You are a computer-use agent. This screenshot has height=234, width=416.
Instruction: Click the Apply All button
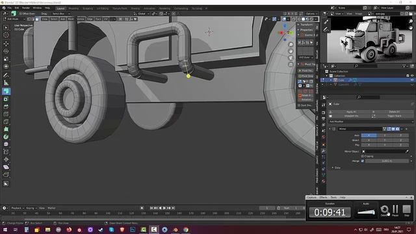coord(351,112)
